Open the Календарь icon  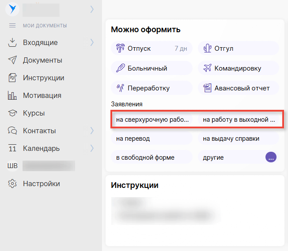pyautogui.click(x=12, y=149)
